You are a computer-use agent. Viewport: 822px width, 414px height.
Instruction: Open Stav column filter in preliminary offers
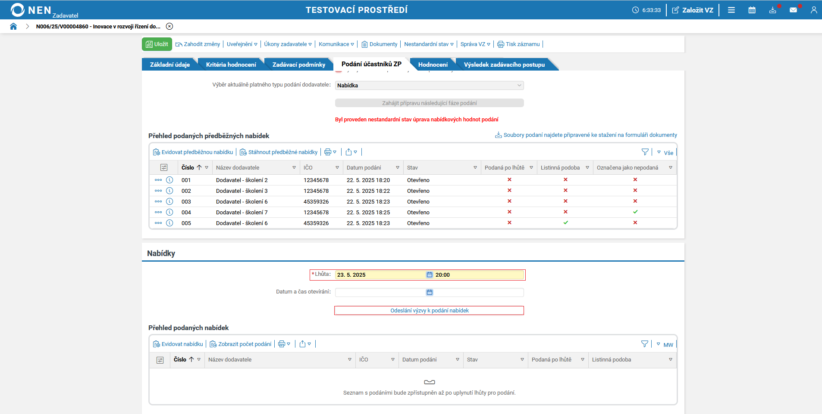click(475, 168)
